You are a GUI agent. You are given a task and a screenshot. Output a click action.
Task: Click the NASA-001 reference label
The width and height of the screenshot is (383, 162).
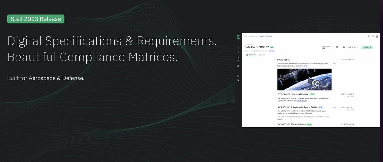[x=350, y=97]
